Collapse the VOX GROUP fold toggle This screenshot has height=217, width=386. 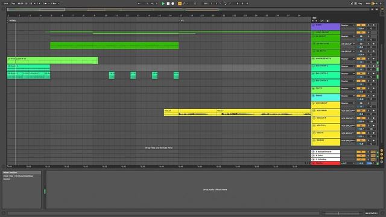(314, 103)
